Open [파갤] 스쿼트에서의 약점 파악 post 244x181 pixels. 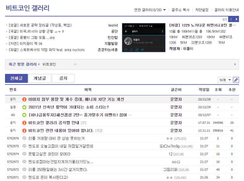[46, 50]
